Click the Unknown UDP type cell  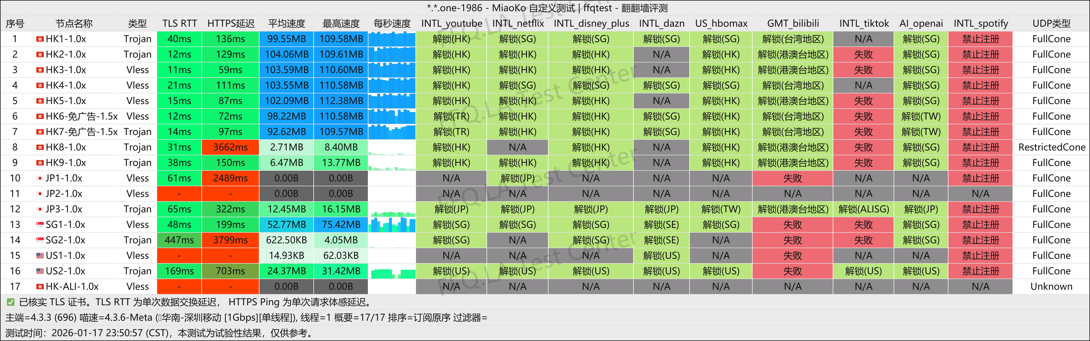point(1052,287)
